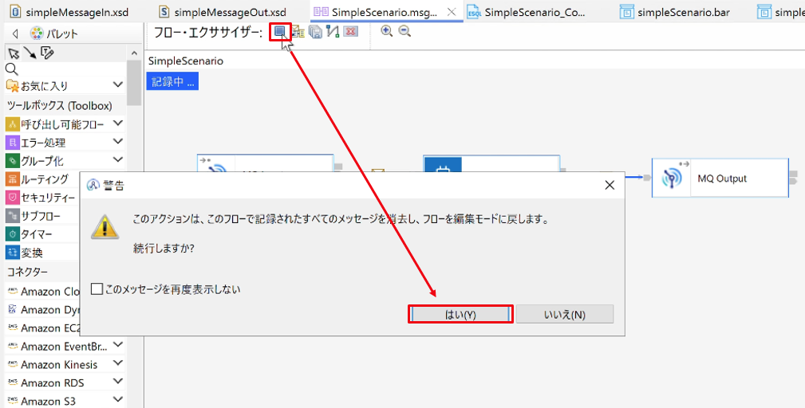Switch to simpleMessageIn.xsd tab
This screenshot has width=805, height=408.
point(69,12)
